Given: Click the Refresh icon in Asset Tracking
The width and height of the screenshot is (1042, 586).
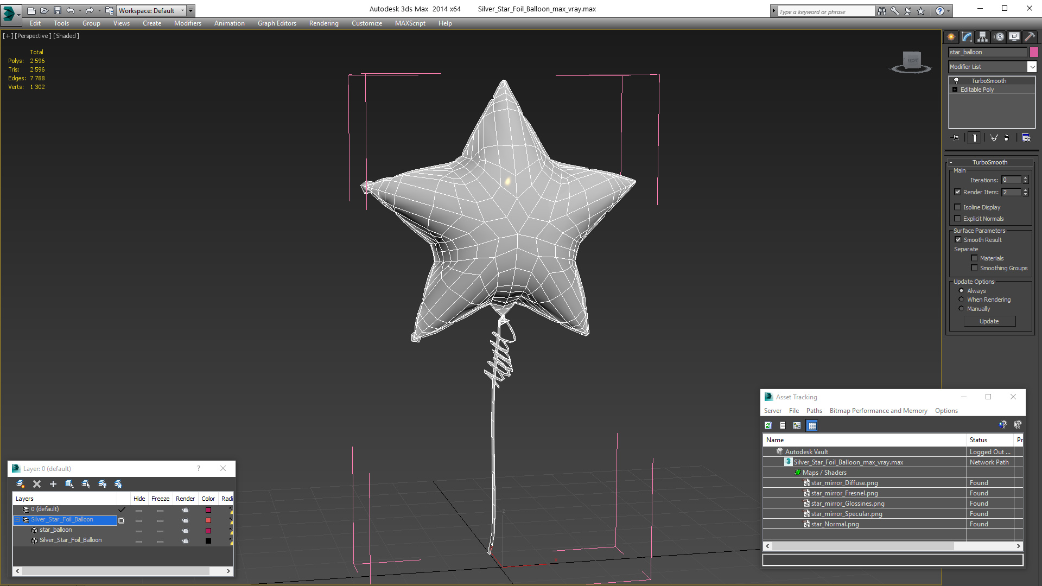Looking at the screenshot, I should pyautogui.click(x=768, y=425).
